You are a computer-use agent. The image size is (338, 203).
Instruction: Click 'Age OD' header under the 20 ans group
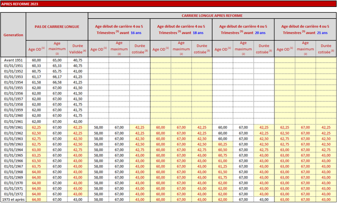coord(223,49)
